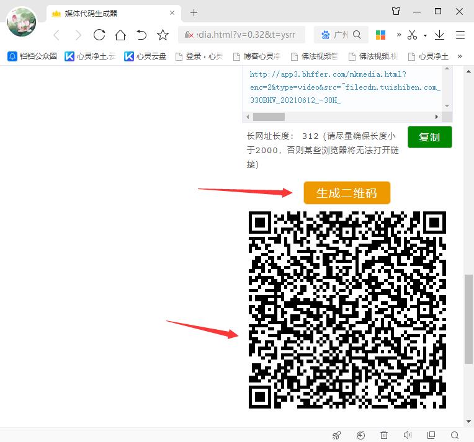
Task: Focus the address bar URL field
Action: [x=242, y=35]
